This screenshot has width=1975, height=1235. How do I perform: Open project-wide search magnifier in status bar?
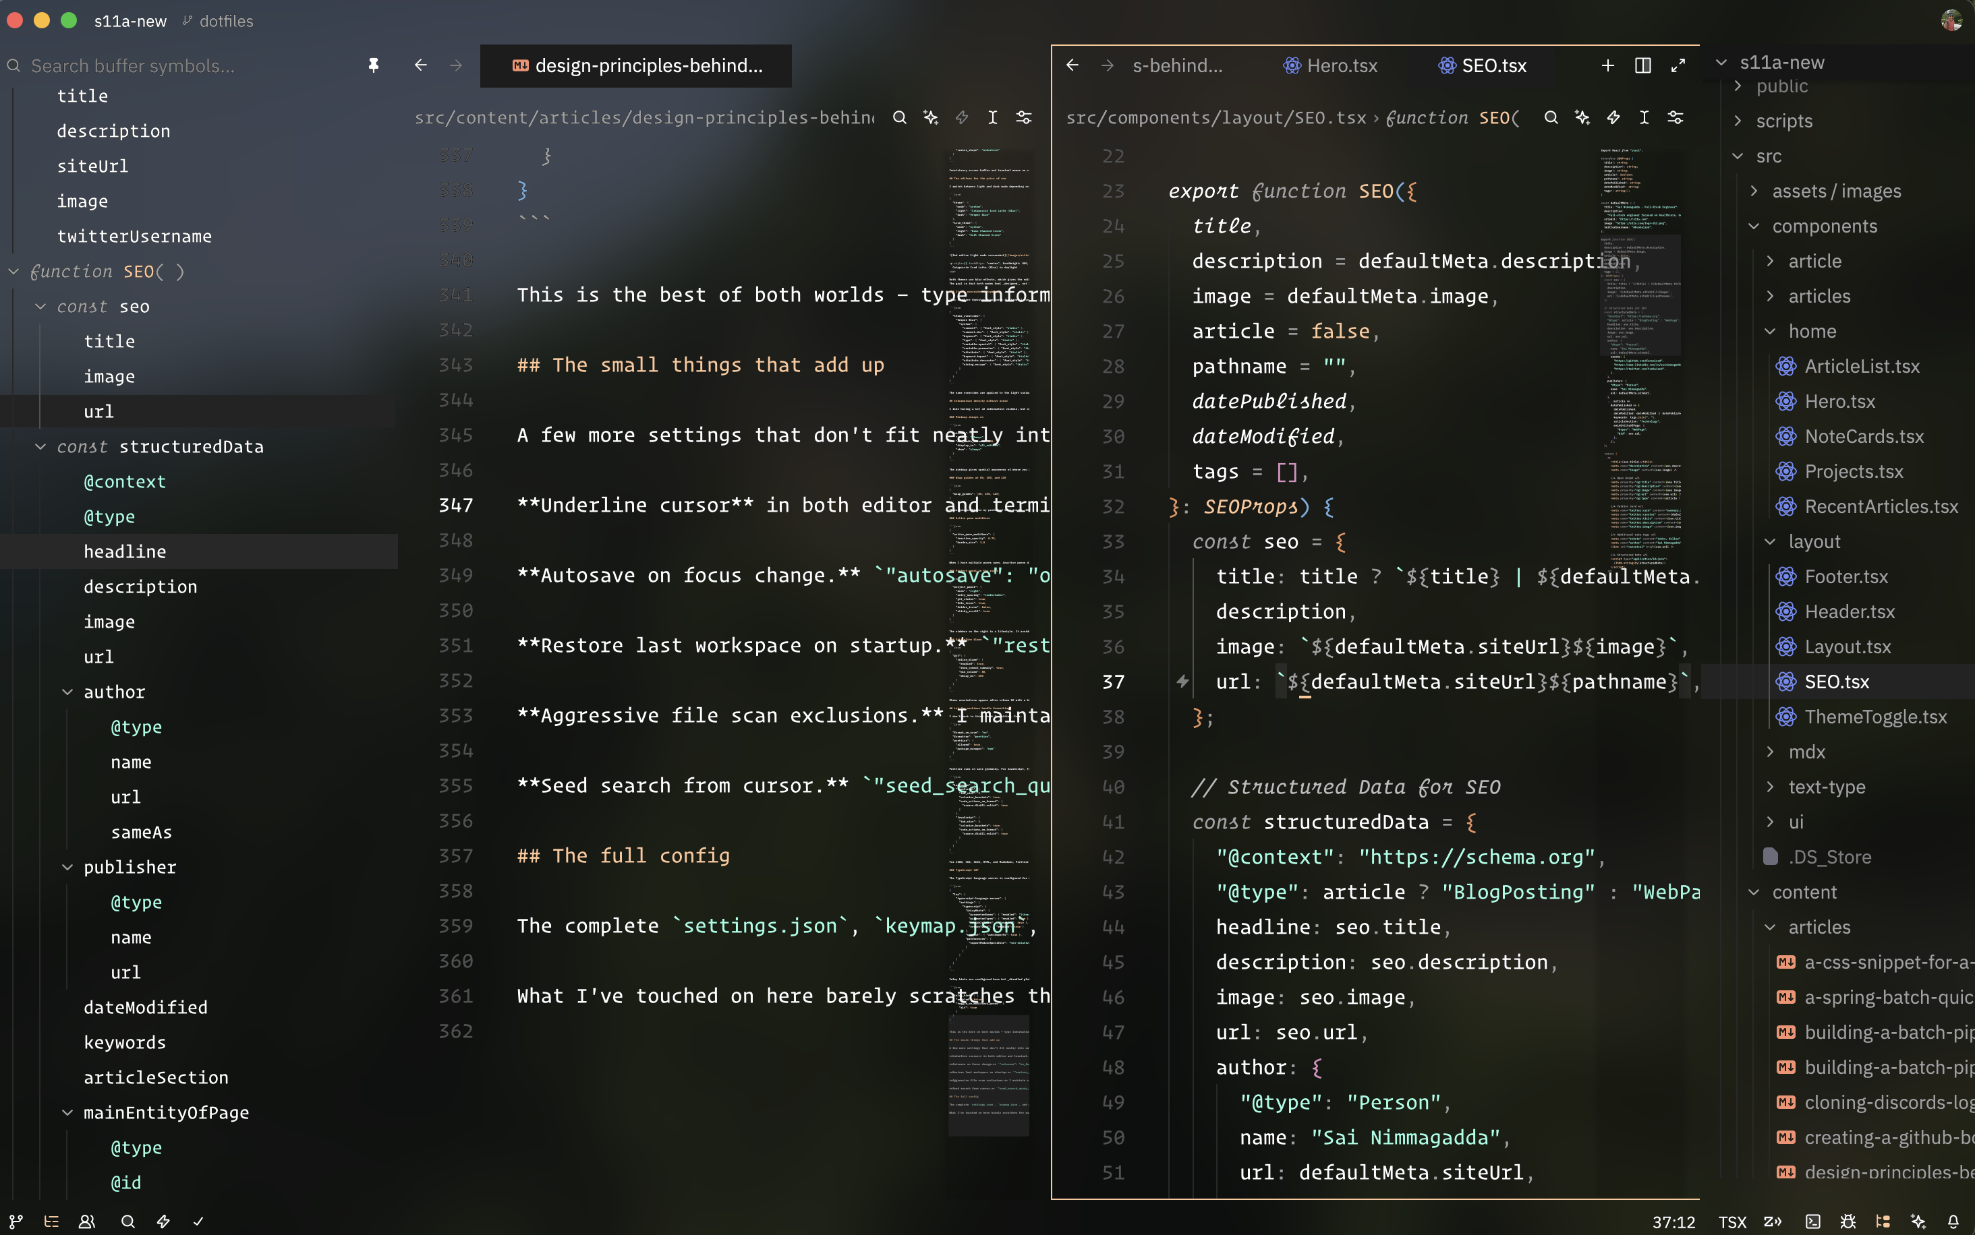coord(127,1222)
